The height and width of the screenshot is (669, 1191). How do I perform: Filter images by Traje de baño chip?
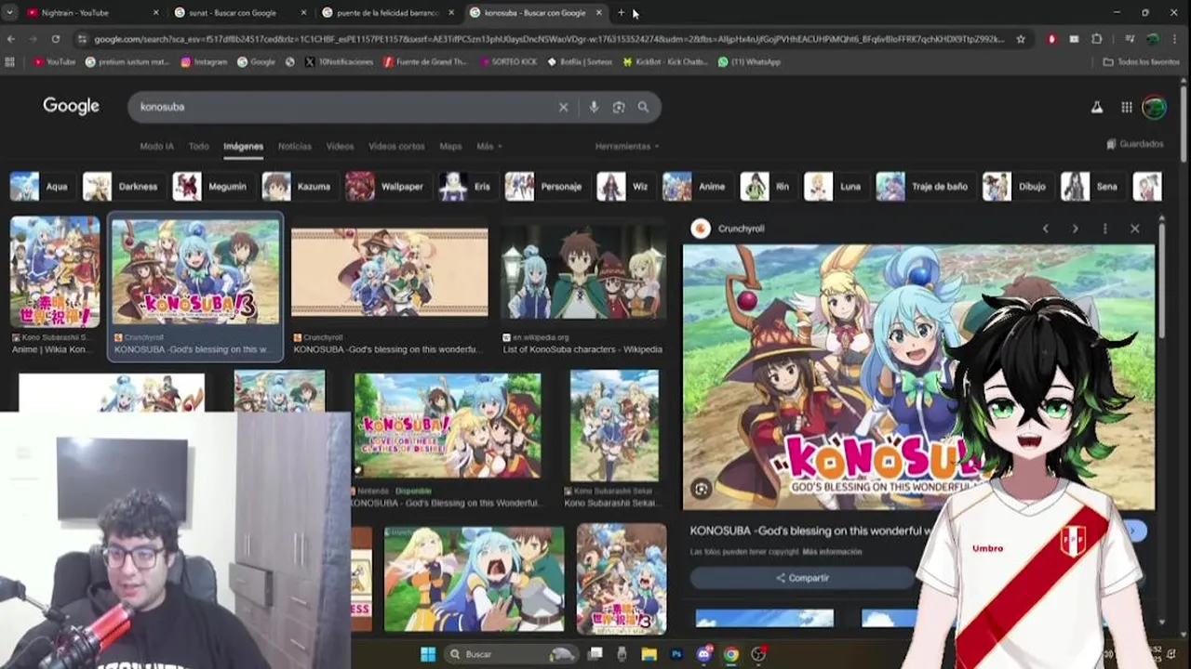click(924, 187)
